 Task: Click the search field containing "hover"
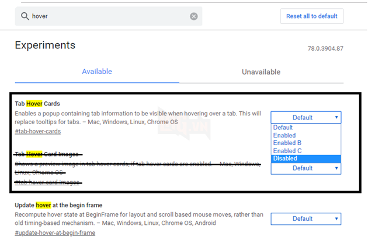(109, 16)
